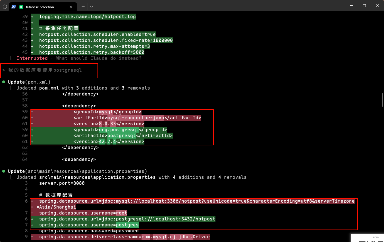This screenshot has width=384, height=242.
Task: Click the vertical scrollbar thumb
Action: (x=383, y=99)
